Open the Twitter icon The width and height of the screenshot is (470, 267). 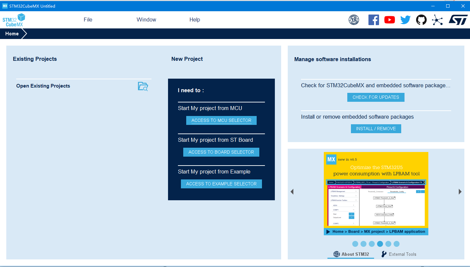(406, 20)
